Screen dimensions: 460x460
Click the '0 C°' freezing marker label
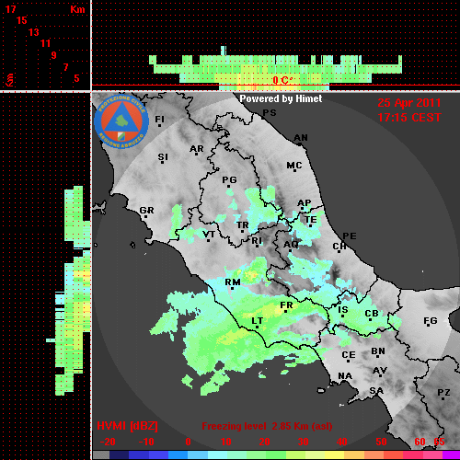(x=282, y=80)
